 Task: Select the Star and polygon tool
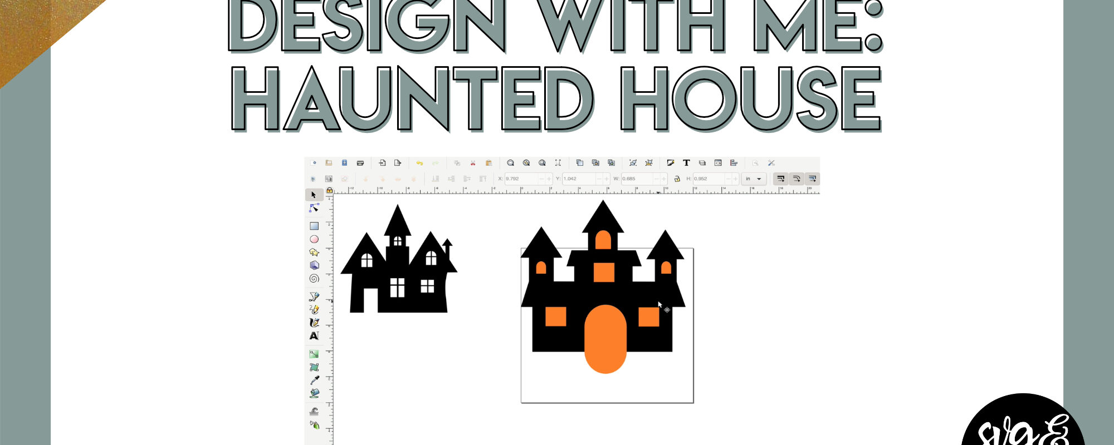pos(314,252)
